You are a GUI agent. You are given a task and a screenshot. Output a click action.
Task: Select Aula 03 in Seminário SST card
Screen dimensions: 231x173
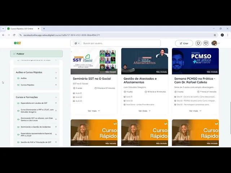(x=77, y=101)
